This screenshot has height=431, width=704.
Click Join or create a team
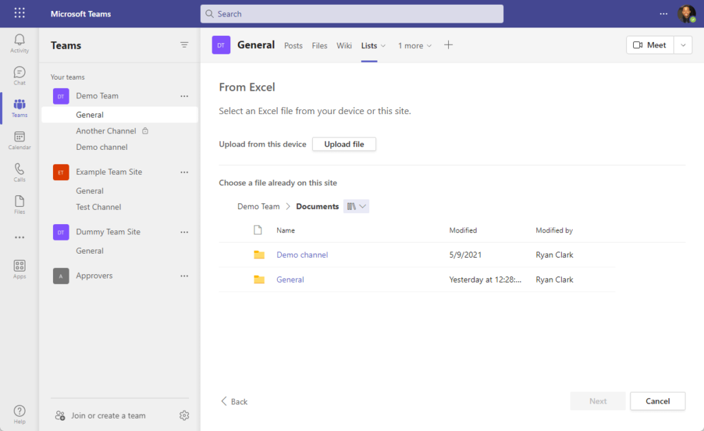click(x=100, y=416)
